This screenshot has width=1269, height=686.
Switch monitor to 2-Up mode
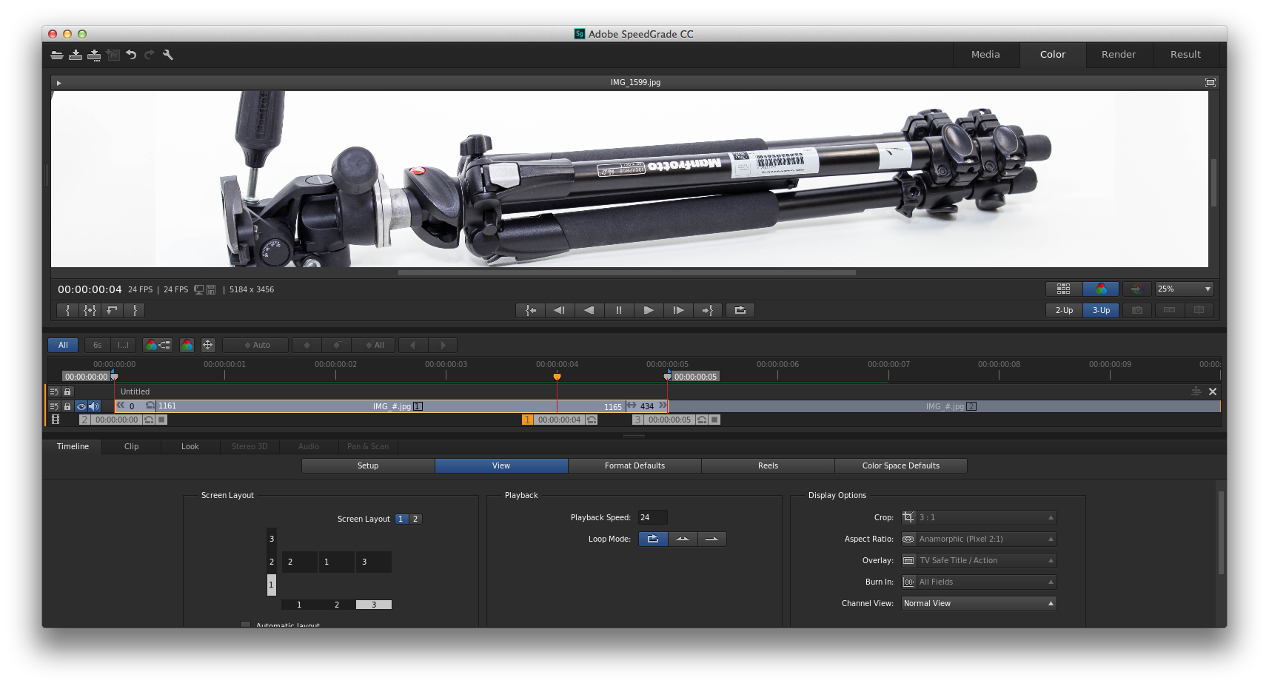click(x=1064, y=310)
